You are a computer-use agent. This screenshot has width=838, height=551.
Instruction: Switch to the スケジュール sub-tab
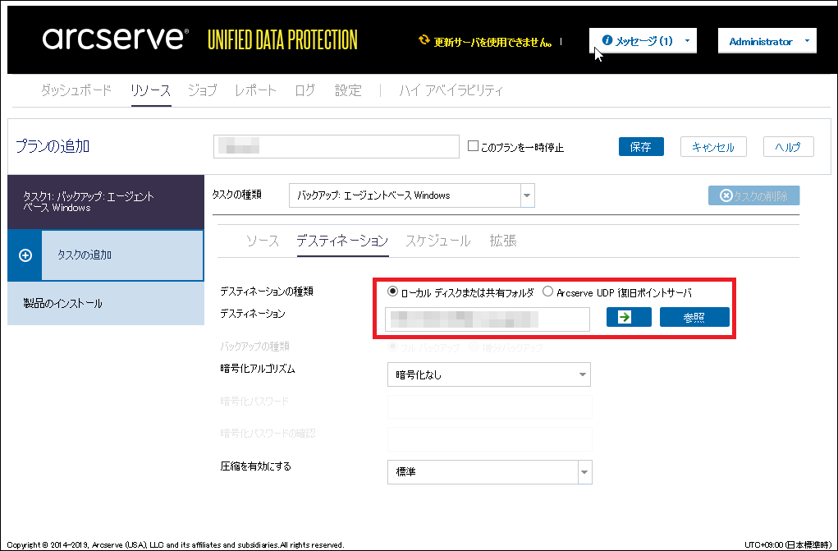click(x=437, y=241)
